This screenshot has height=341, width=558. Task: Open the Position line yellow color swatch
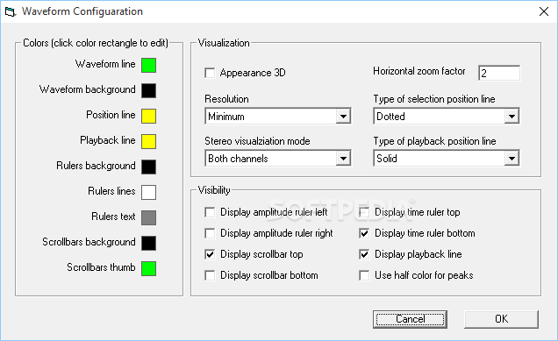[149, 116]
